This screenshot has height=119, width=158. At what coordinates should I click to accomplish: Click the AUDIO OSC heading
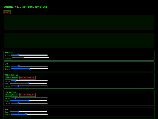pyautogui.click(x=9, y=53)
